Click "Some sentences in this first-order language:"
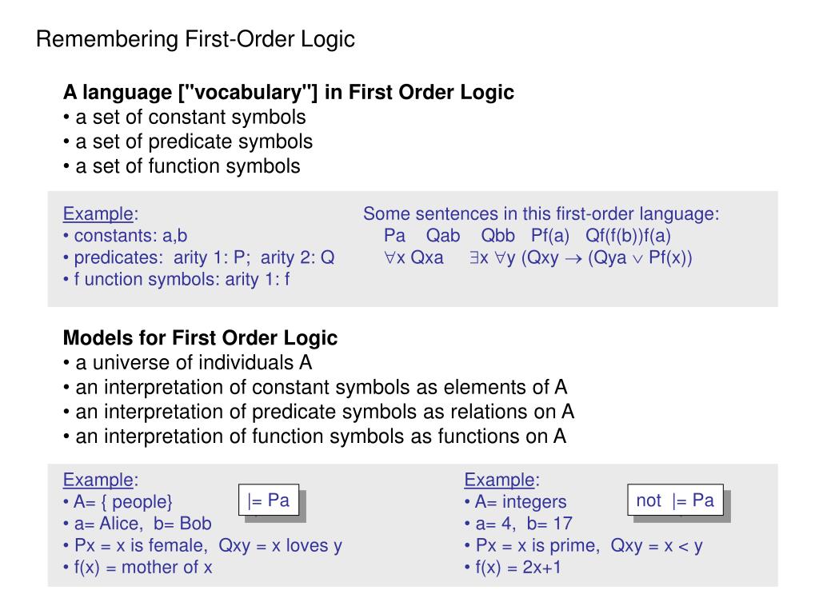The width and height of the screenshot is (819, 614). (541, 214)
